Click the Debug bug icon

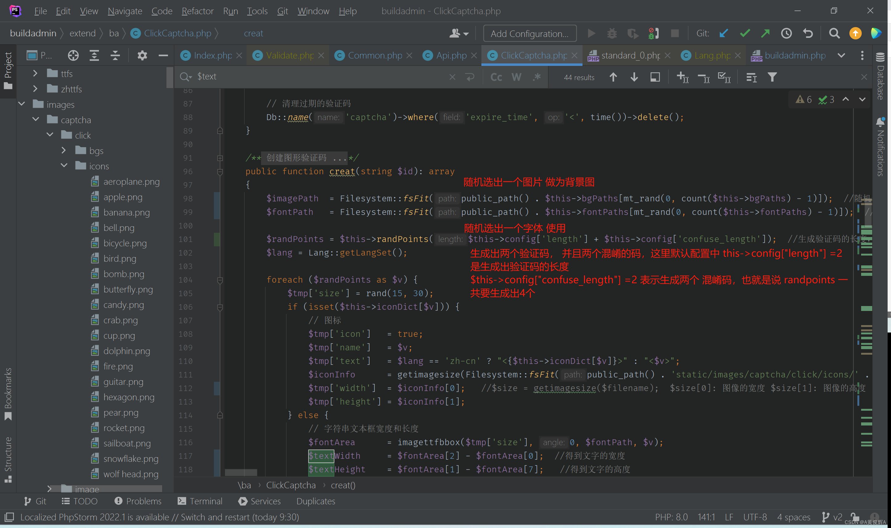click(x=612, y=34)
